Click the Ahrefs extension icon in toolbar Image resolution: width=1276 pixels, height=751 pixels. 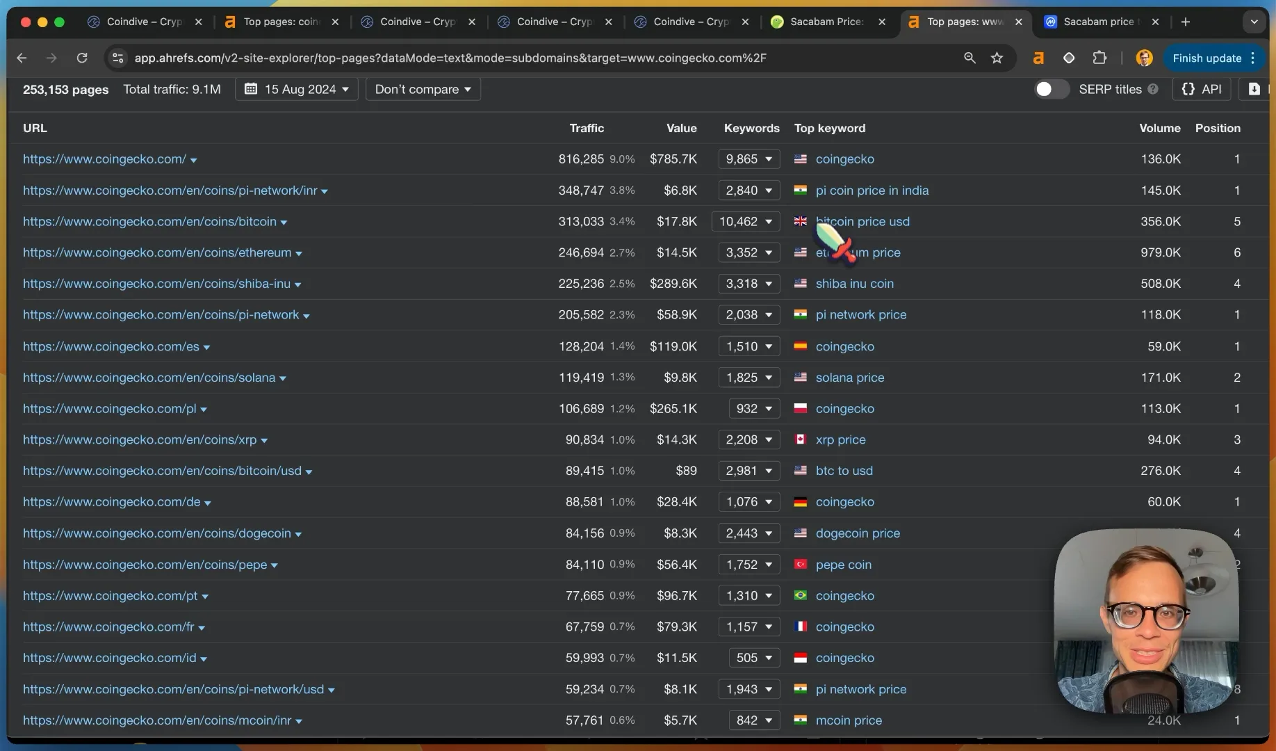(x=1038, y=58)
